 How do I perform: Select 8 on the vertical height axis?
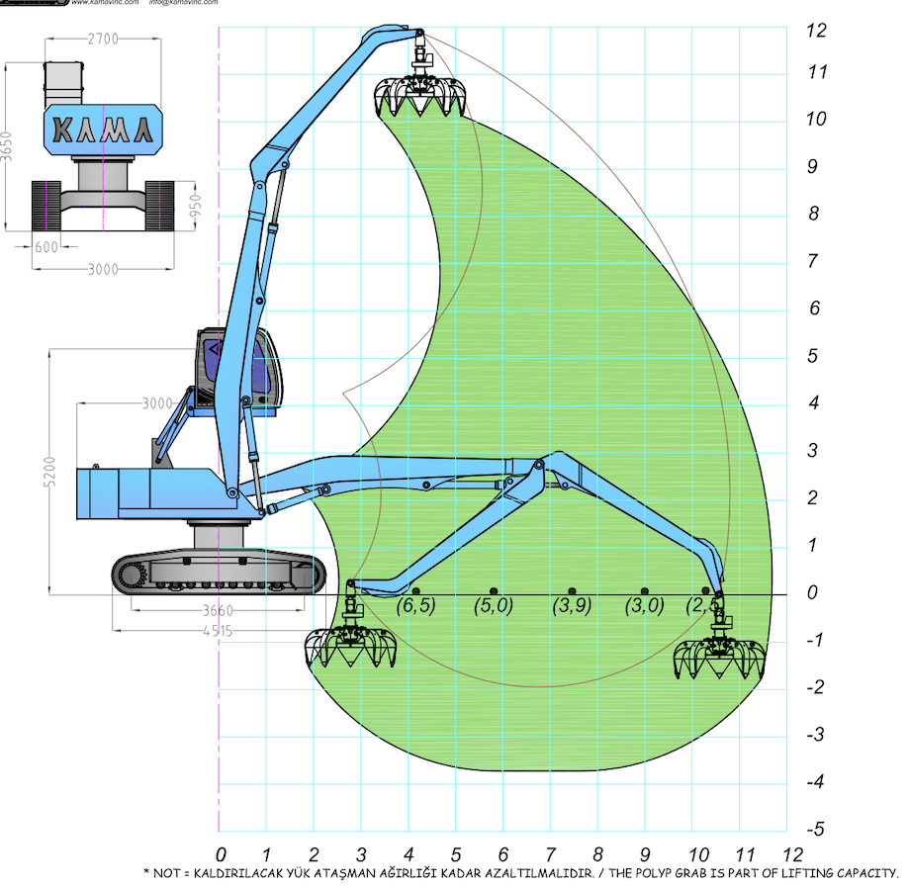[x=814, y=213]
